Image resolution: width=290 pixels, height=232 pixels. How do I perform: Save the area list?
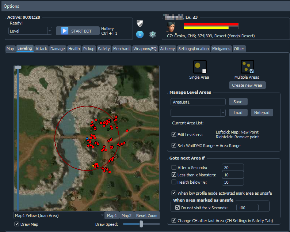tap(238, 102)
